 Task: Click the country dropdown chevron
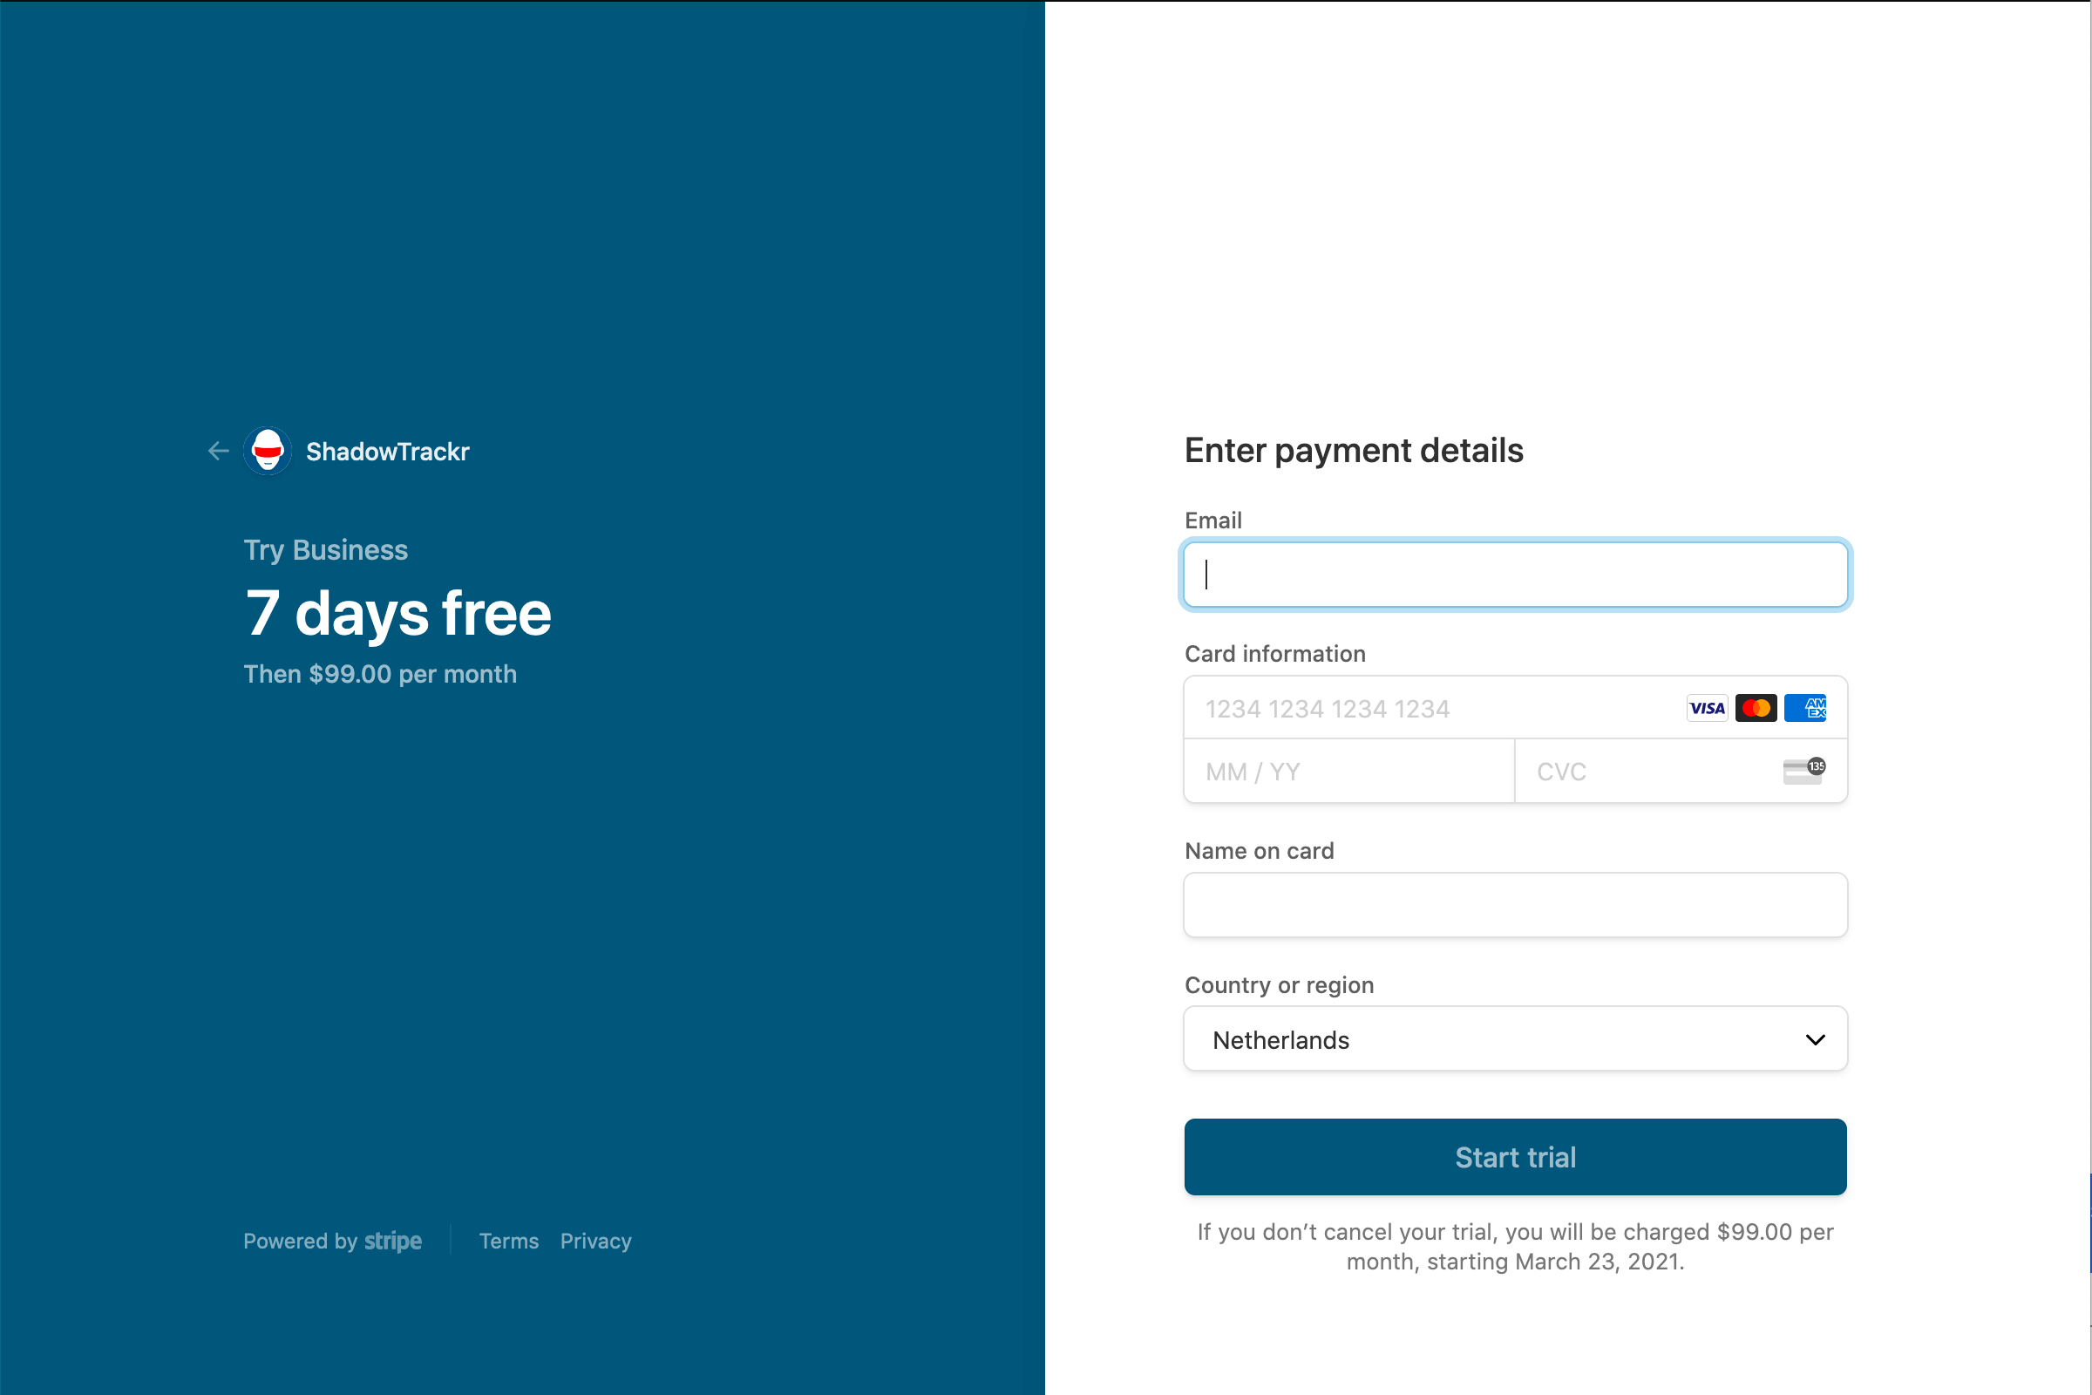pyautogui.click(x=1815, y=1039)
